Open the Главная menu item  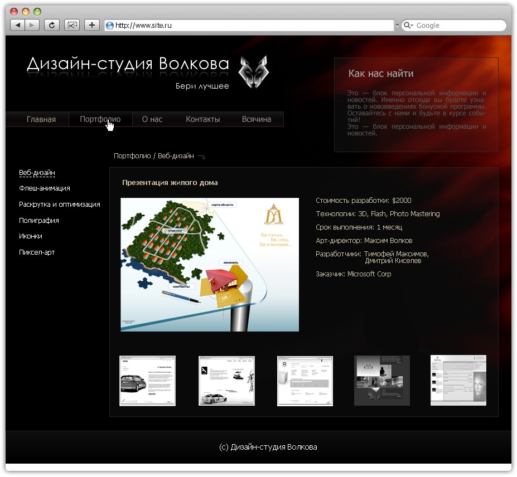[x=41, y=119]
